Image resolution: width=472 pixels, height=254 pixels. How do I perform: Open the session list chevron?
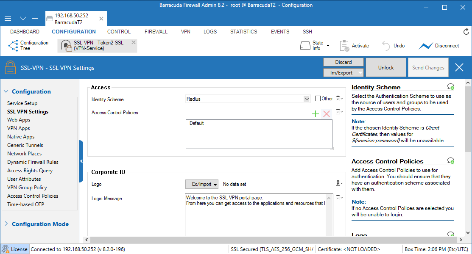coord(23,19)
